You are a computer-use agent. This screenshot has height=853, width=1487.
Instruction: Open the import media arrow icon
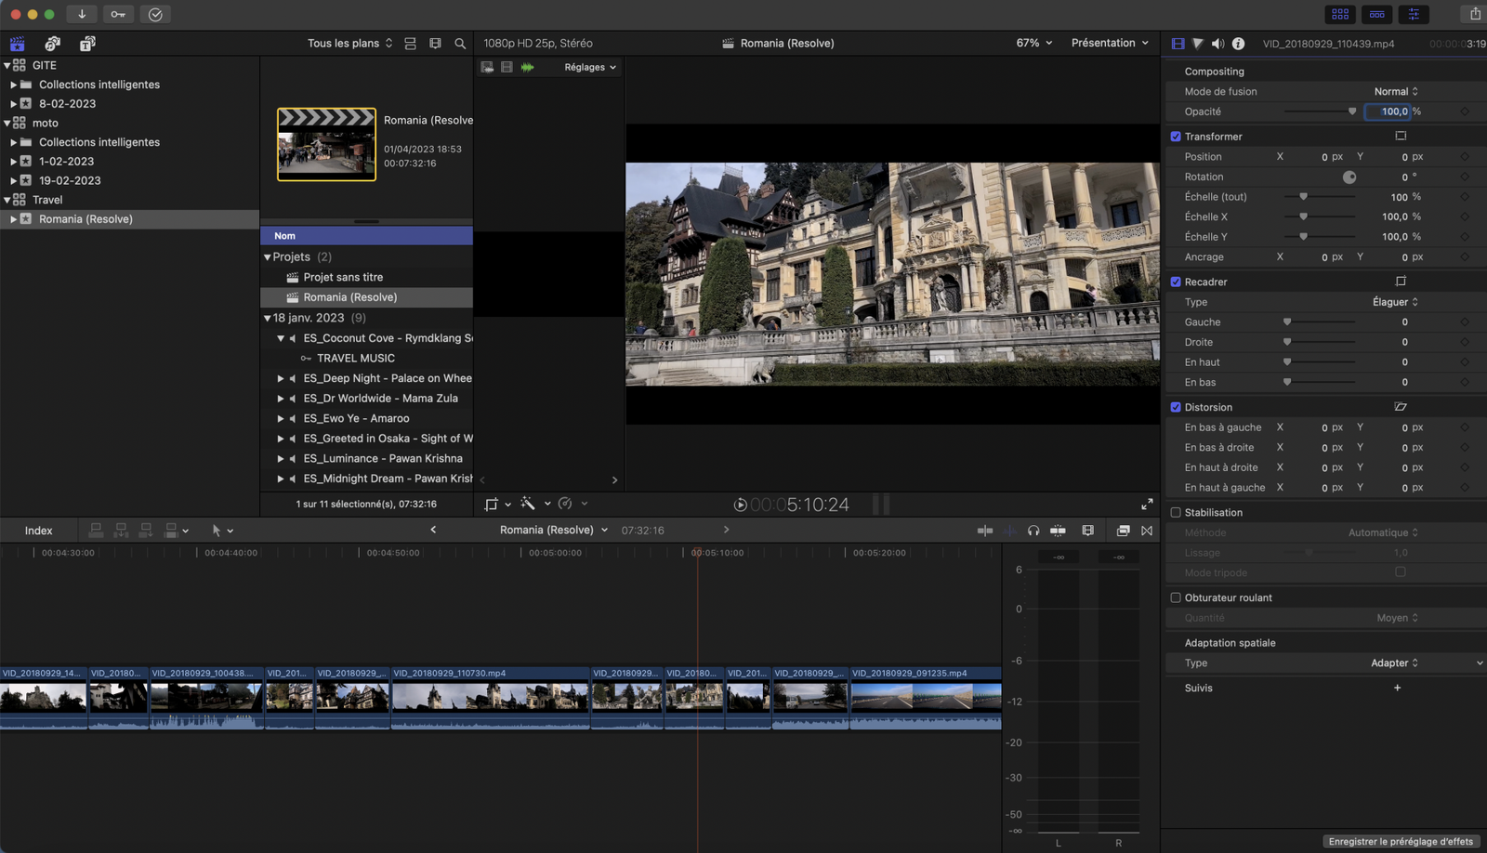pos(82,14)
